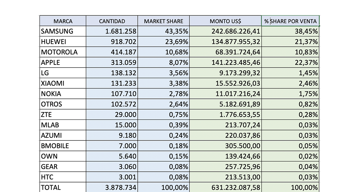Click the HUEWEI quantity cell 918.702
Screen dimensions: 355x192
tap(112, 42)
